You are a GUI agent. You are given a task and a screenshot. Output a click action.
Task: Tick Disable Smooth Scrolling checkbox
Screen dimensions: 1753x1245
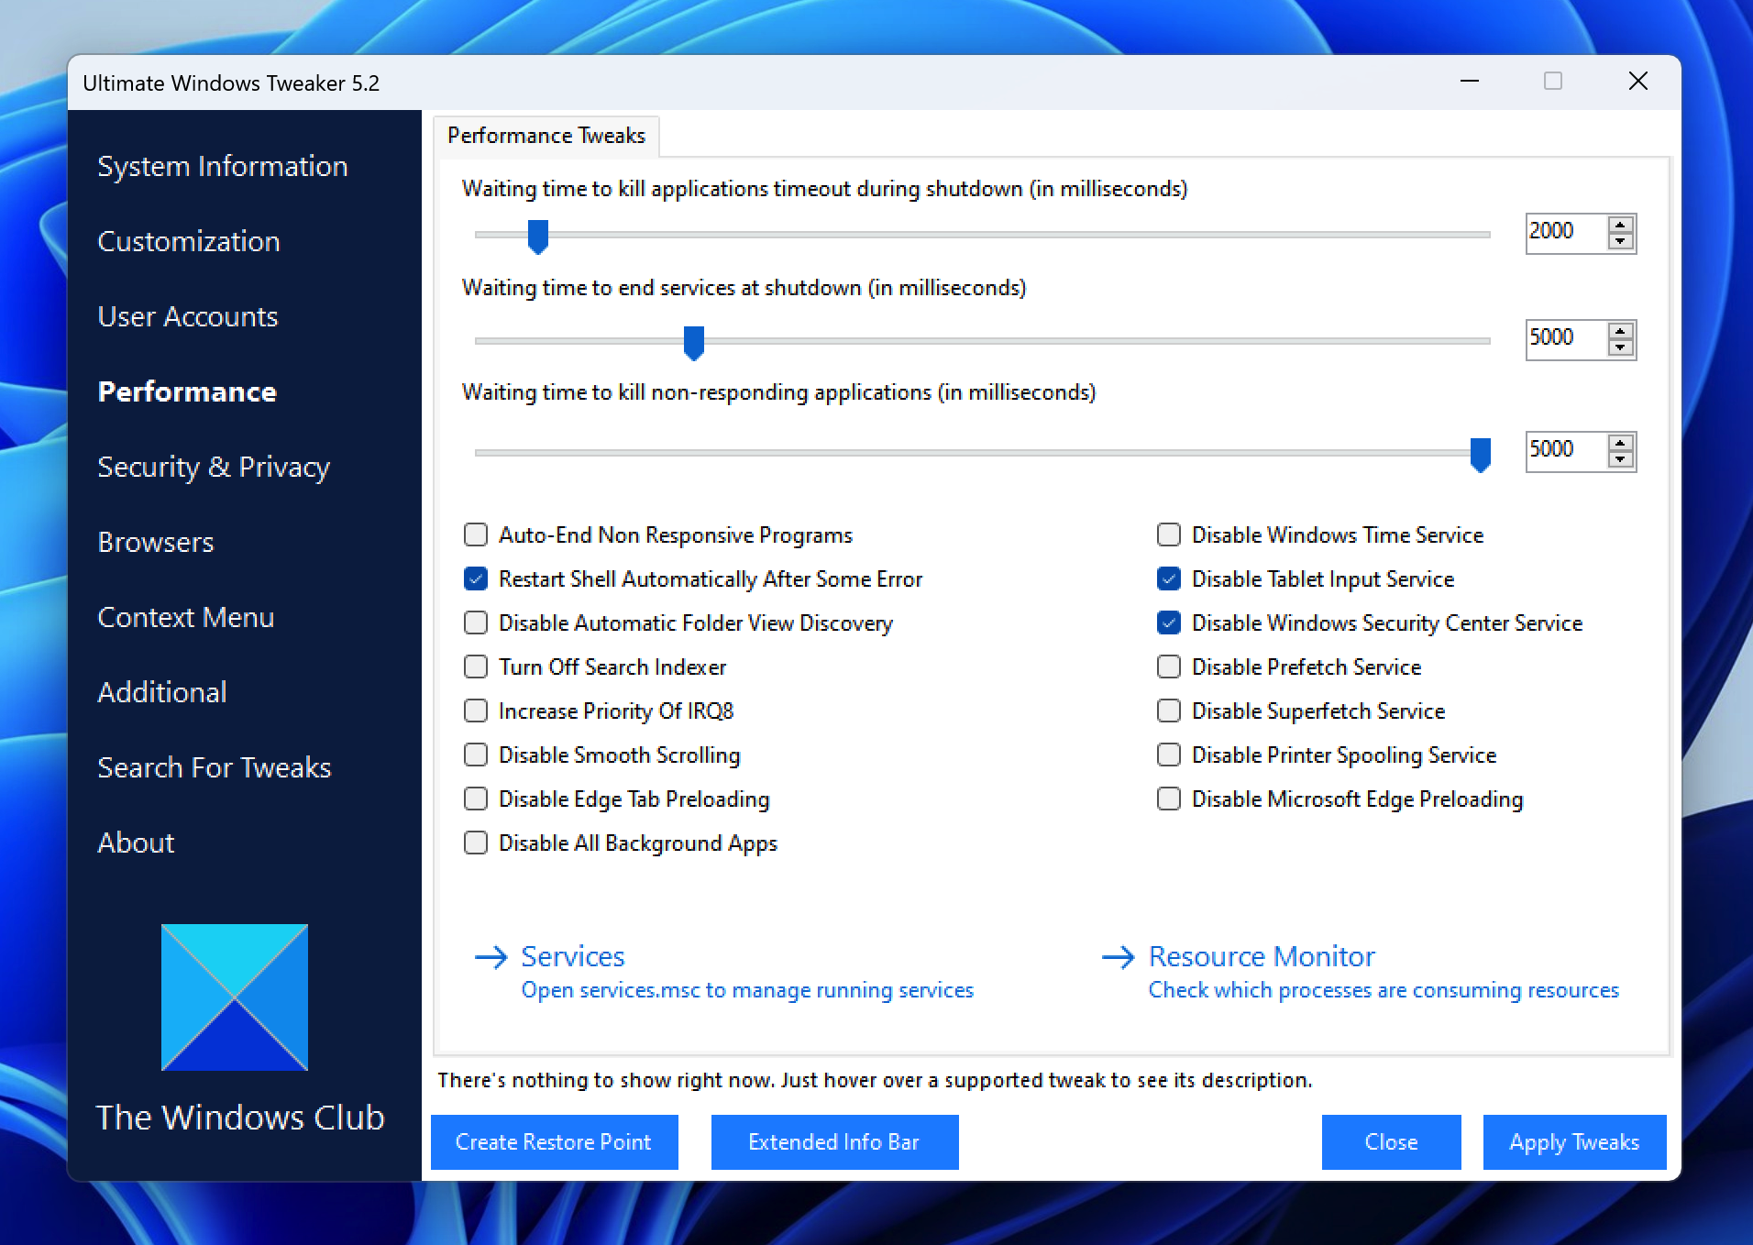pos(476,755)
